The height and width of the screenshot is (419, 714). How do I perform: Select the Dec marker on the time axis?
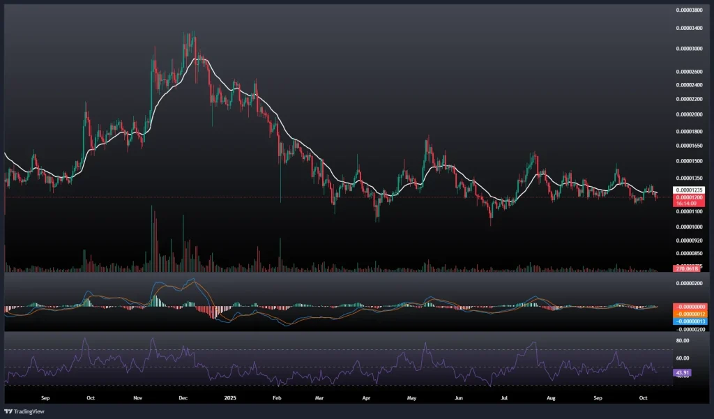pos(183,399)
